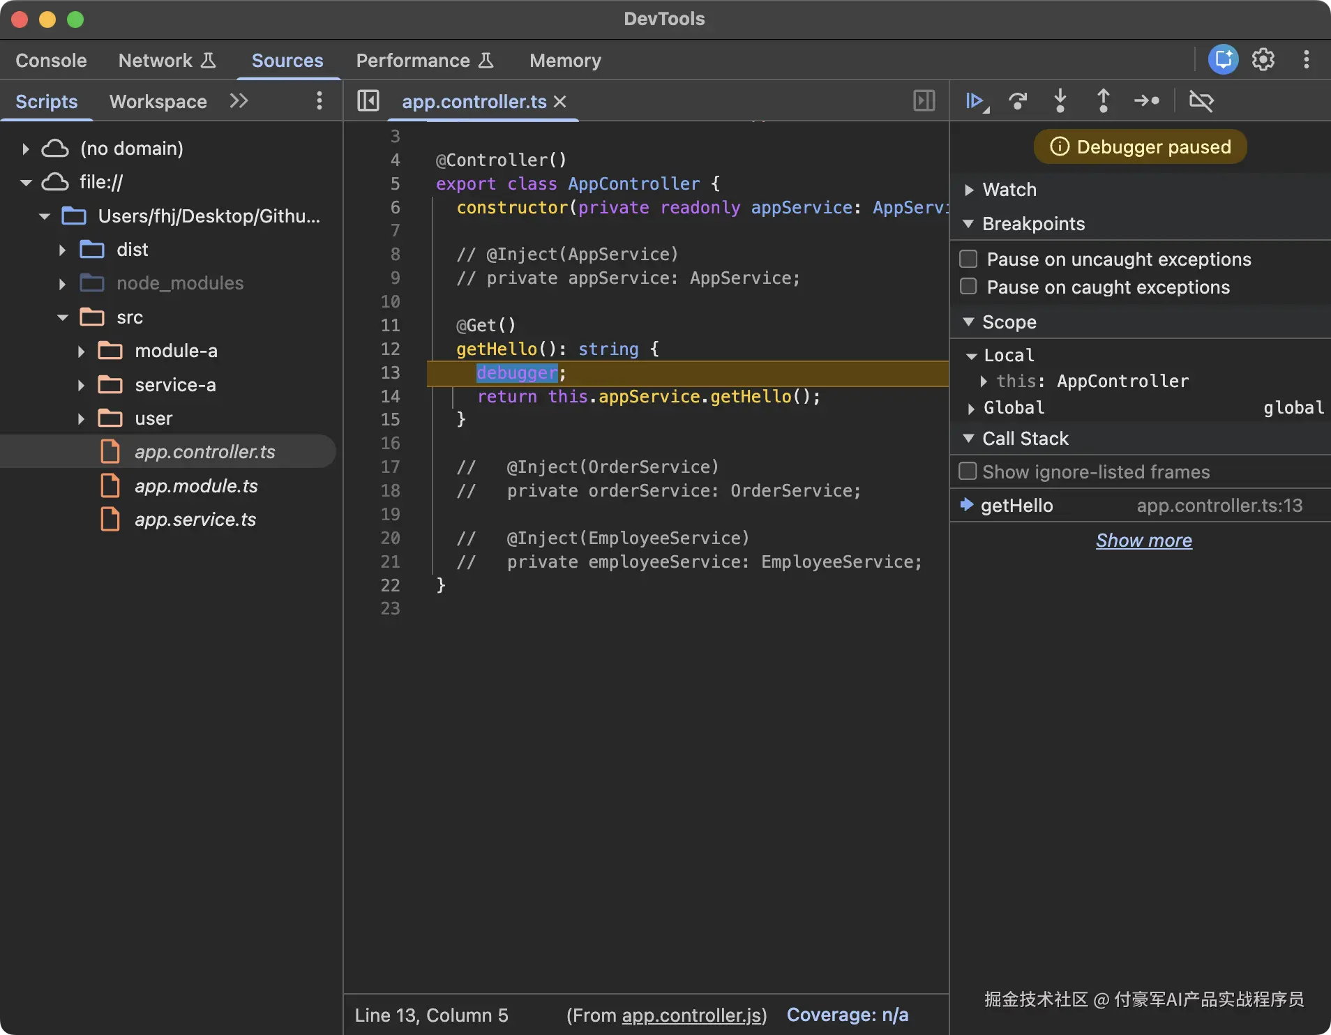
Task: Collapse the file:// tree node
Action: tap(26, 183)
